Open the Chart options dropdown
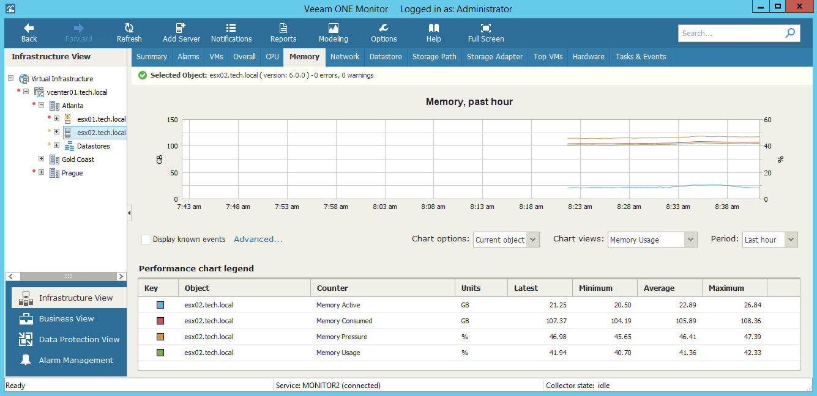This screenshot has width=817, height=396. click(507, 240)
